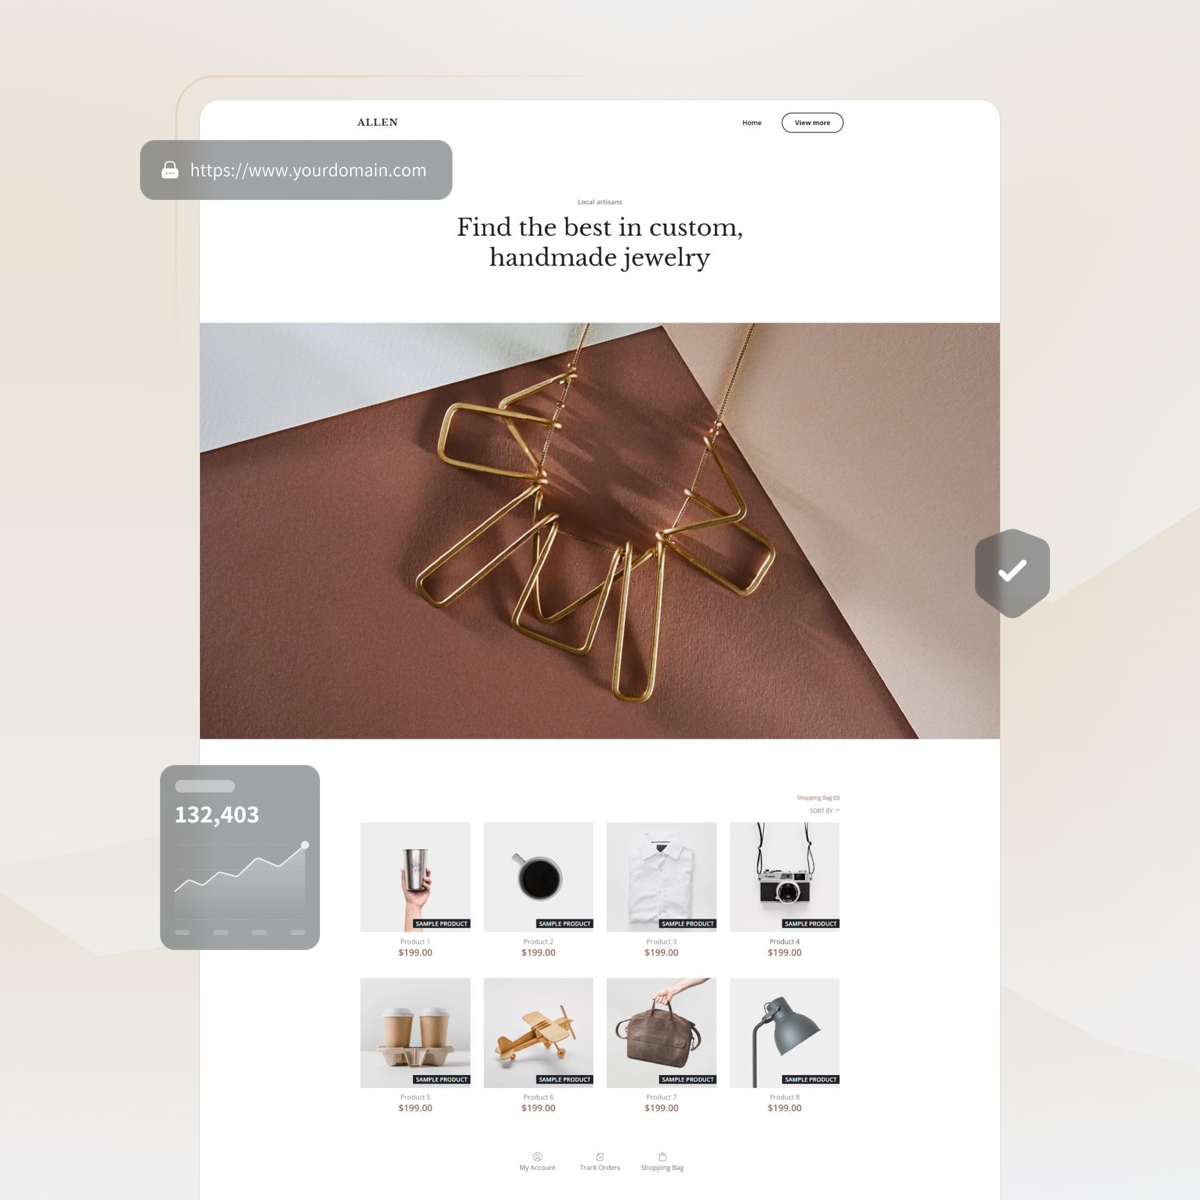
Task: Click the View more button in navbar
Action: coord(812,123)
